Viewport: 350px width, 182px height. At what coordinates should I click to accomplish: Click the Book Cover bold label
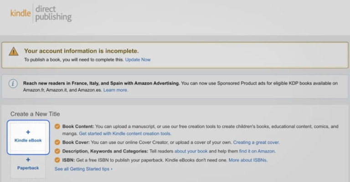(x=76, y=142)
